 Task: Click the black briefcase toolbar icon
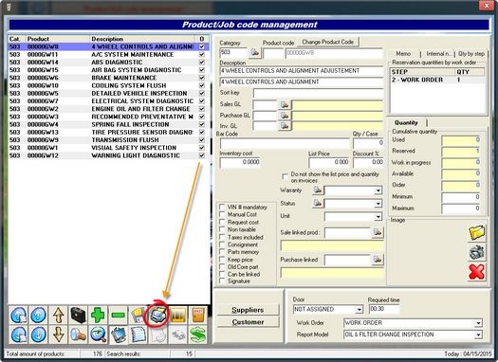pos(78,315)
